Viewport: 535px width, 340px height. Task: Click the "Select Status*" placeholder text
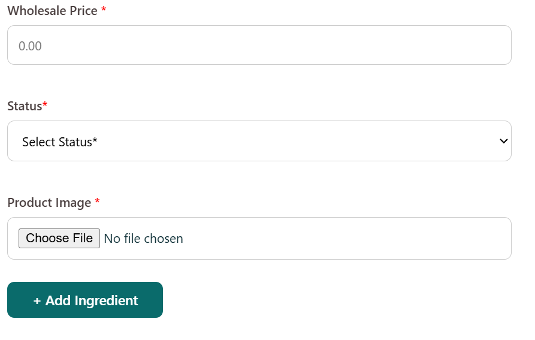click(60, 142)
